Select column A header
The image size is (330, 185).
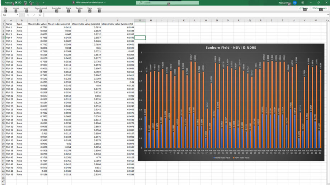(11, 20)
